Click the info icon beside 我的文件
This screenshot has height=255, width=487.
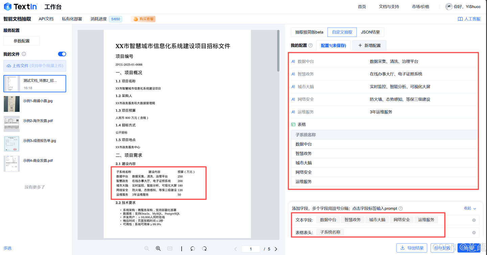coord(24,54)
